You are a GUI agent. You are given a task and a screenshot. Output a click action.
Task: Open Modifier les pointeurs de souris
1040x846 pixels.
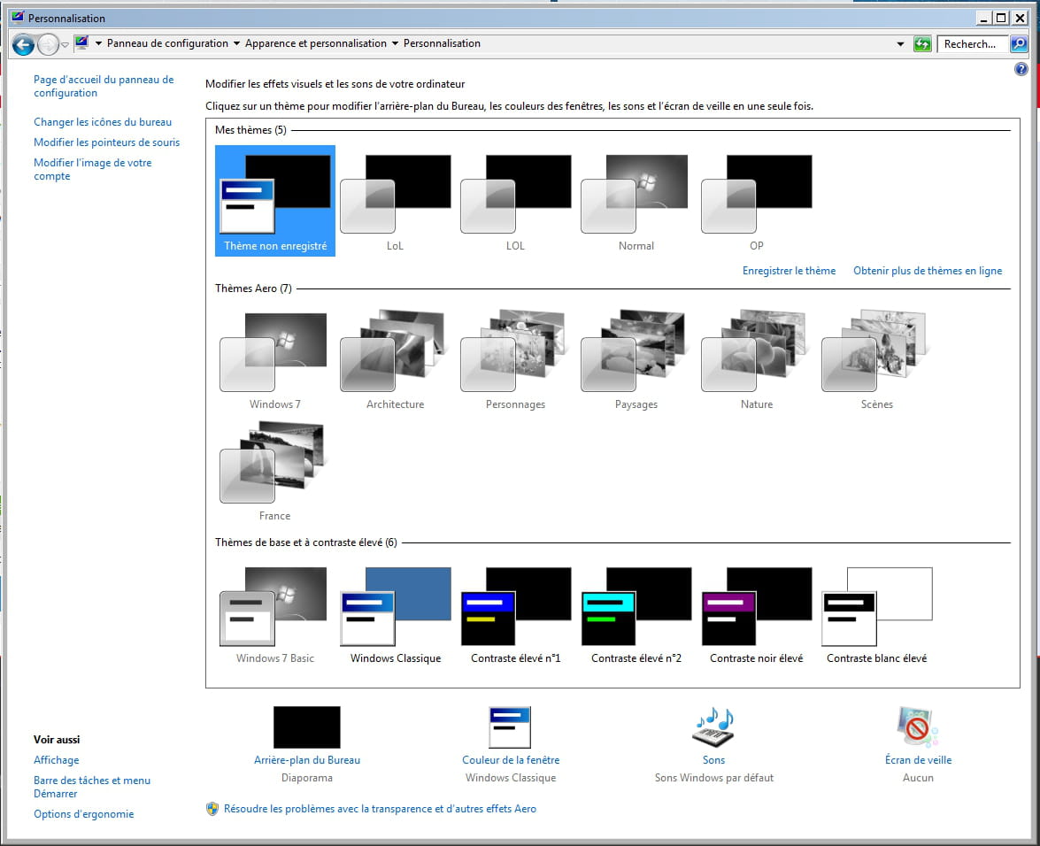107,142
